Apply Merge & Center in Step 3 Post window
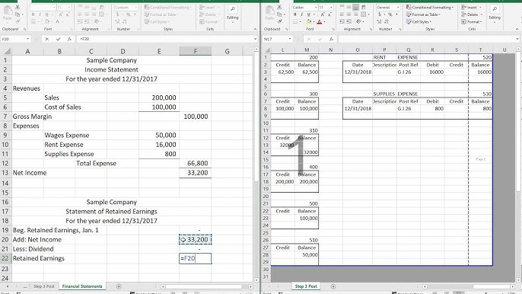The image size is (522, 294). coord(363,14)
